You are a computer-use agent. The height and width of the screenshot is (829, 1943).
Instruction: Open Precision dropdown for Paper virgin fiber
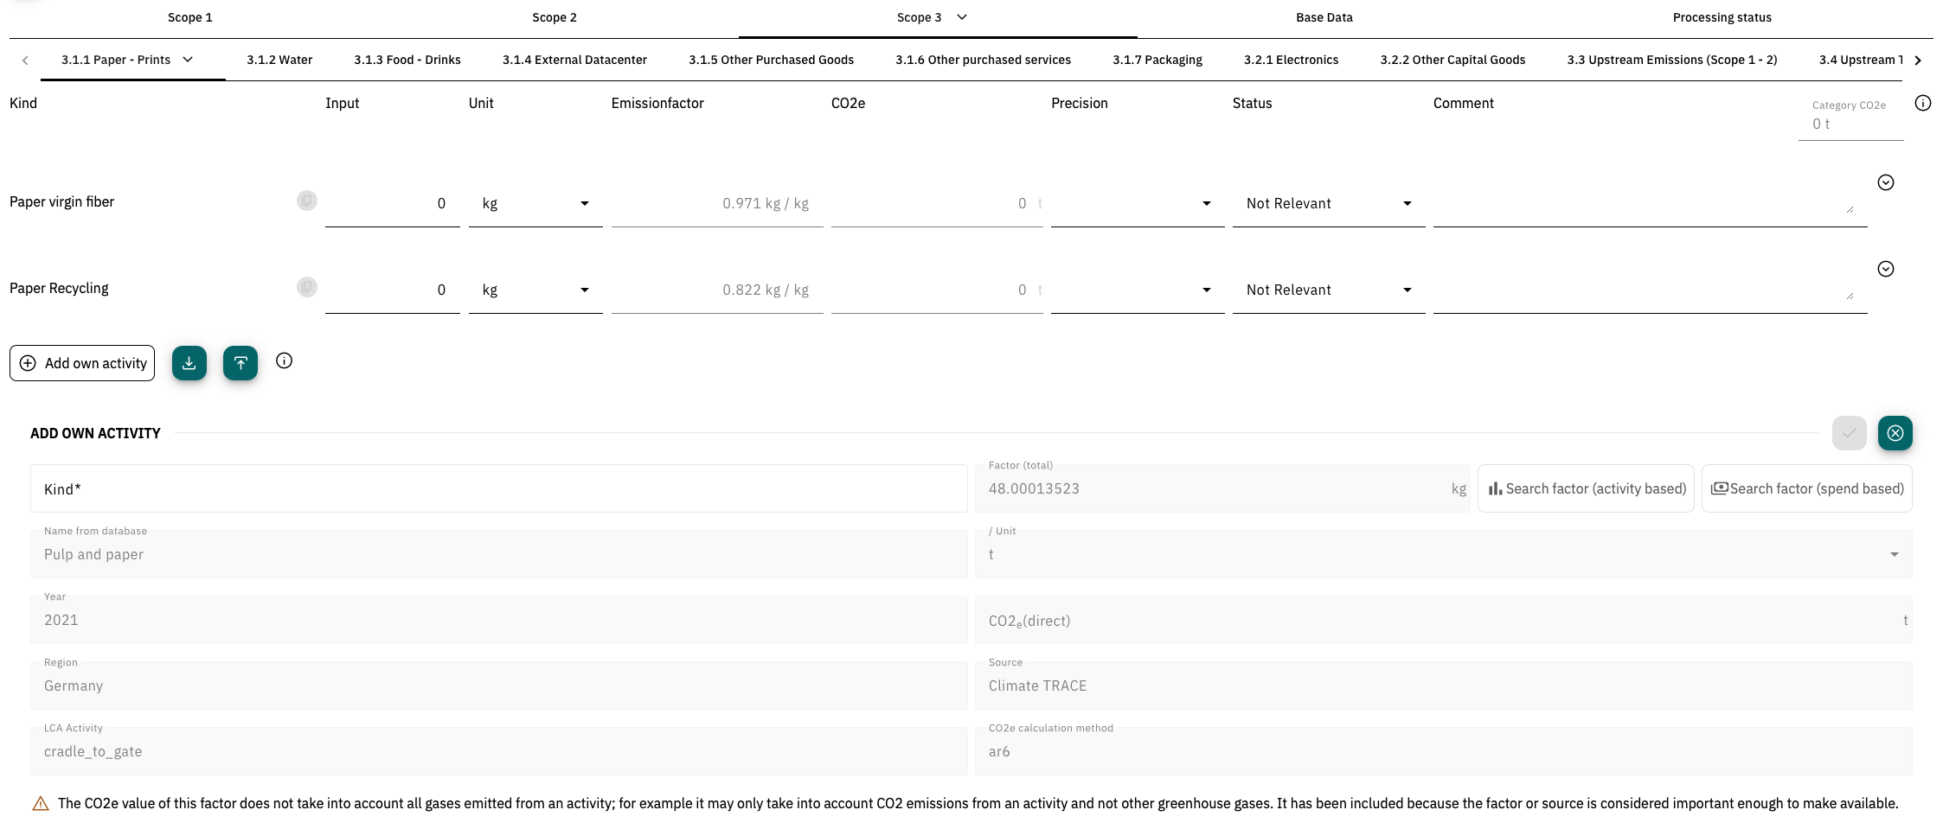click(x=1137, y=204)
